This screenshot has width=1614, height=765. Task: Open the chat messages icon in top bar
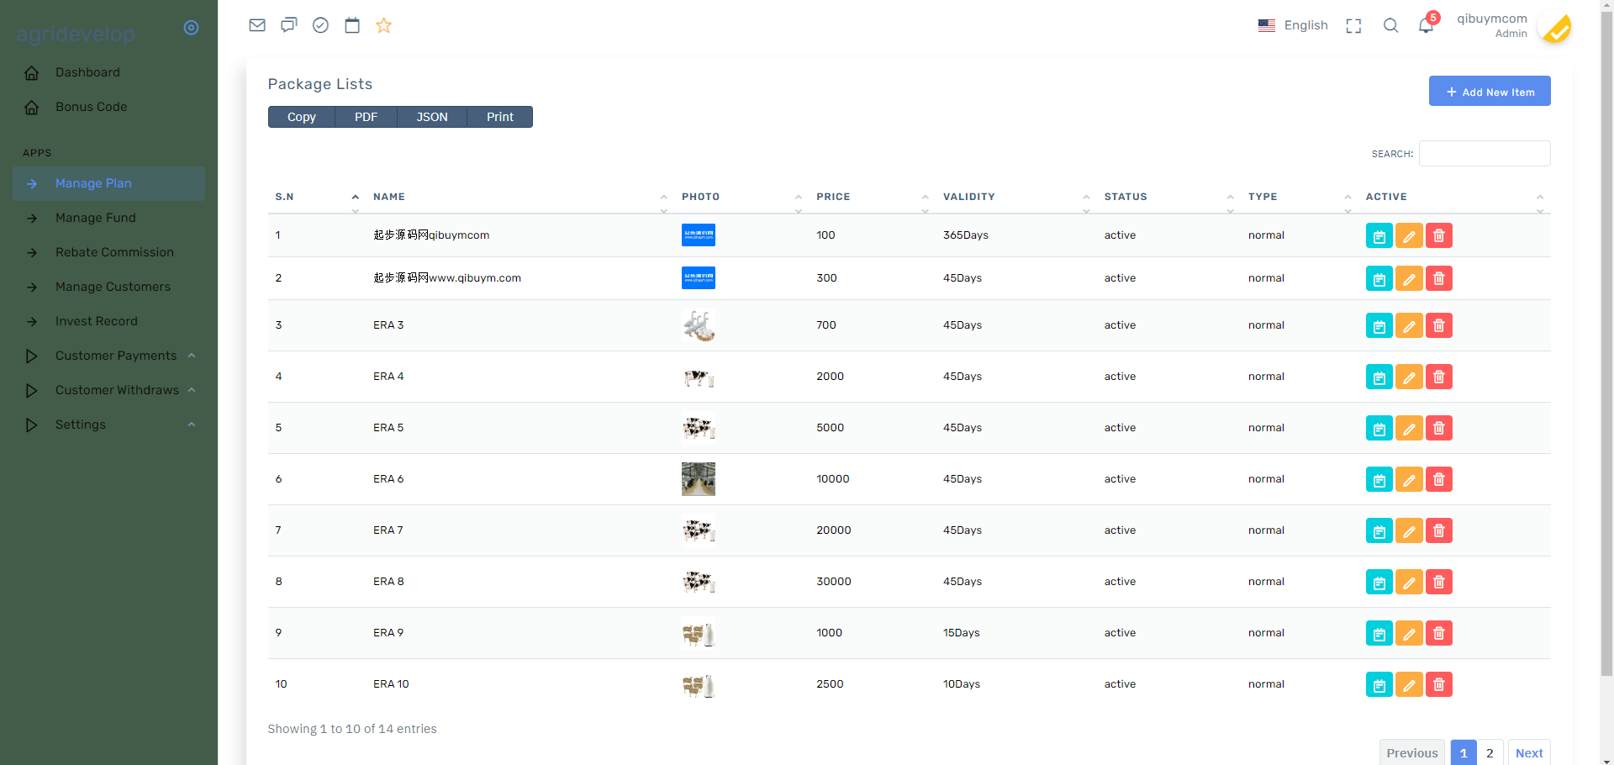pyautogui.click(x=289, y=25)
